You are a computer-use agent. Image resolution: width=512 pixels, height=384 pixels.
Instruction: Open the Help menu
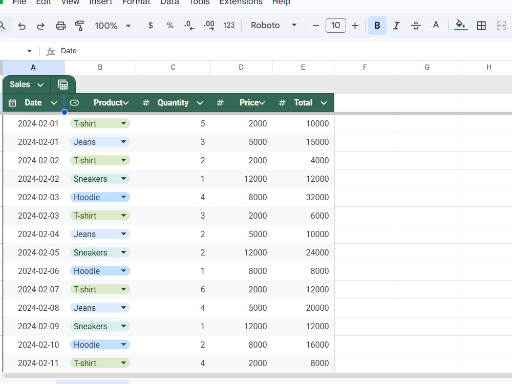pyautogui.click(x=281, y=2)
